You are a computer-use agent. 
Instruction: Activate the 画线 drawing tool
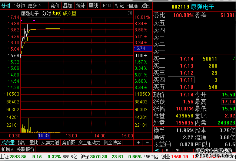pyautogui.click(x=93, y=6)
